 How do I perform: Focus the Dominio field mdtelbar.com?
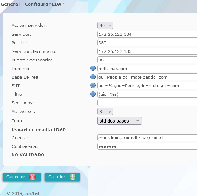click(x=147, y=69)
